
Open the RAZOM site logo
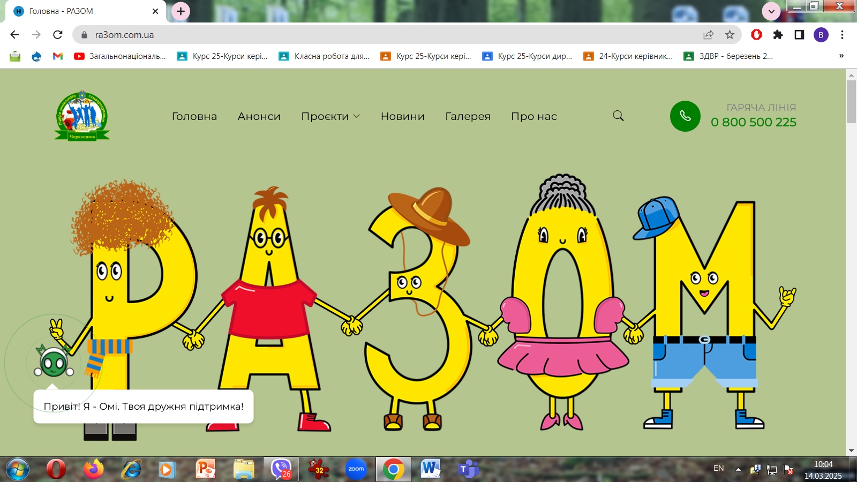(x=82, y=116)
